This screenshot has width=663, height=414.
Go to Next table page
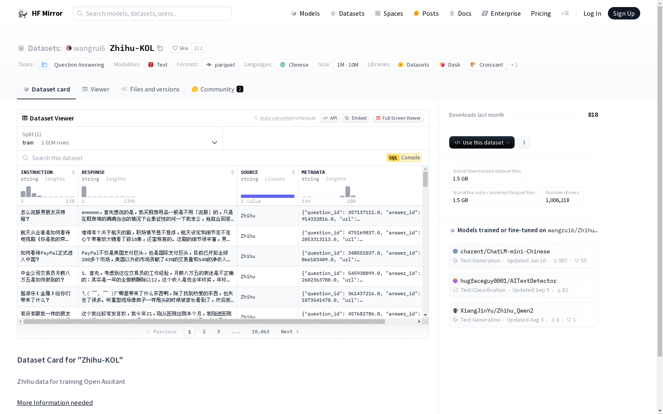click(290, 332)
